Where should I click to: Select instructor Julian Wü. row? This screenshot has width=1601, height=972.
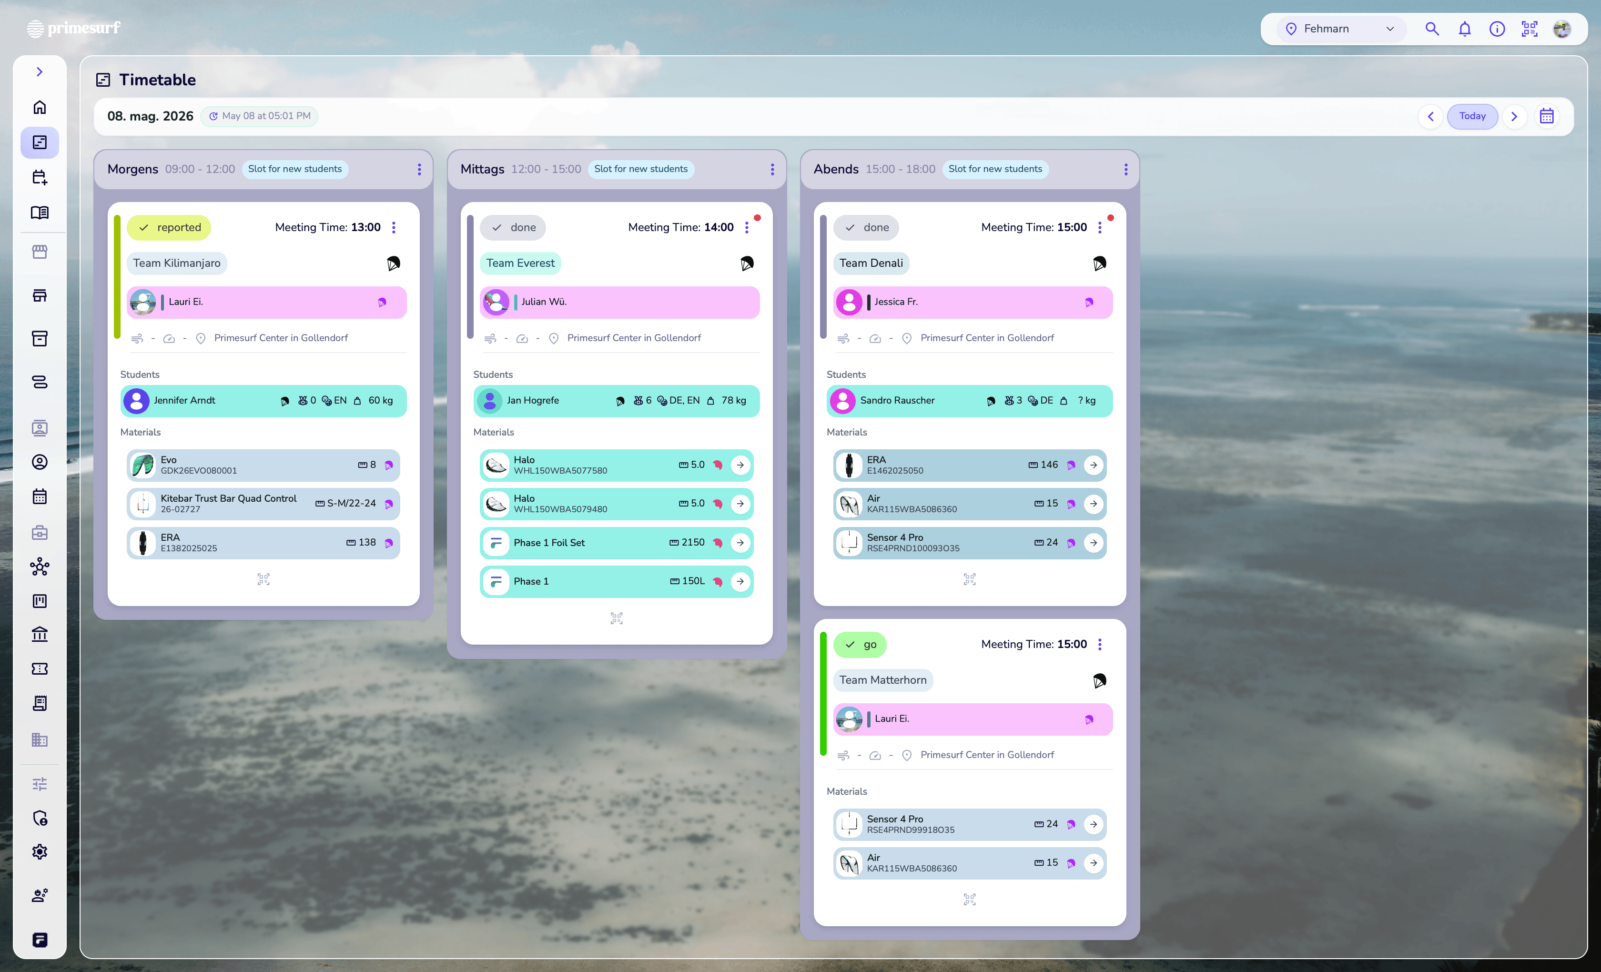620,302
